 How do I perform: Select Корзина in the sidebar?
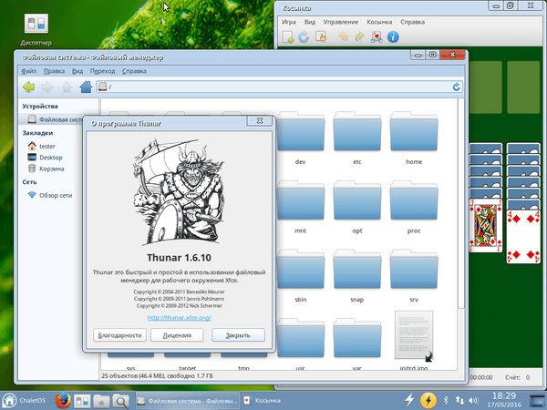[51, 169]
